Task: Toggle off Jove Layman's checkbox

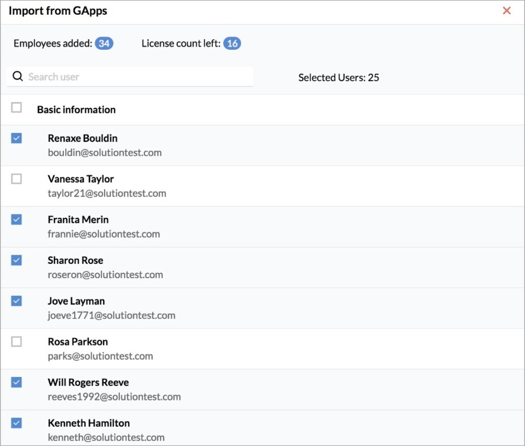Action: pos(17,301)
